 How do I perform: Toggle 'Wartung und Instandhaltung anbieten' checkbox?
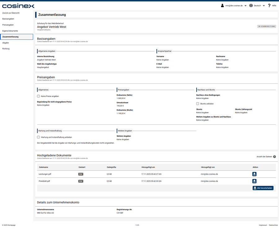pyautogui.click(x=38, y=137)
